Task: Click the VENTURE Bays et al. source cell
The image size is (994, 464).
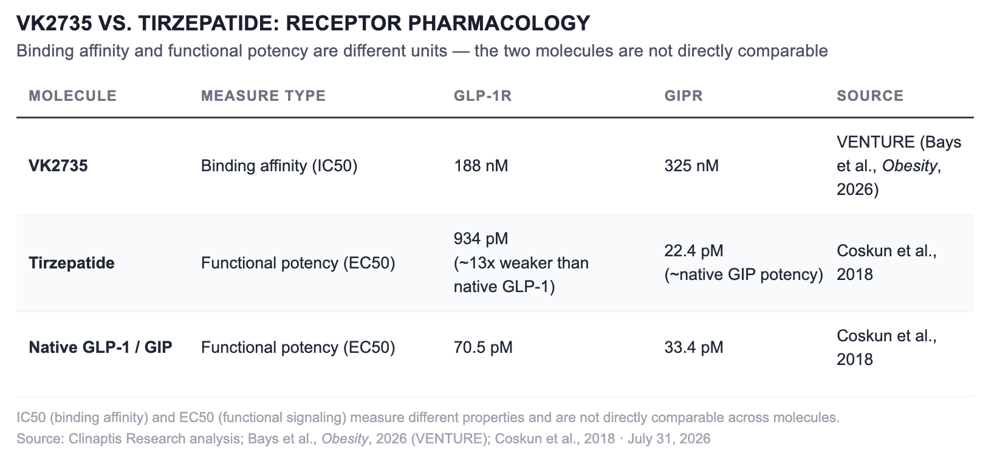Action: 899,166
